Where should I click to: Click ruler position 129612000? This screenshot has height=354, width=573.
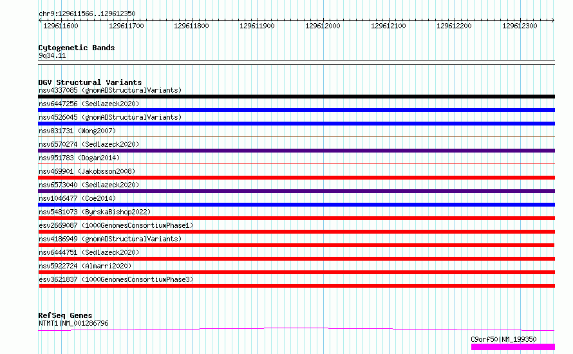point(323,26)
